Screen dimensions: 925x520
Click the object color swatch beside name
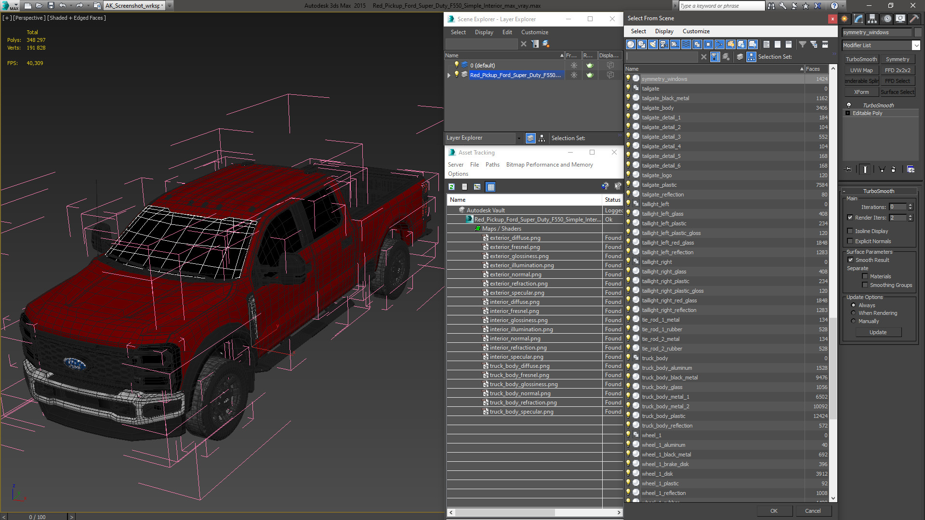[918, 32]
